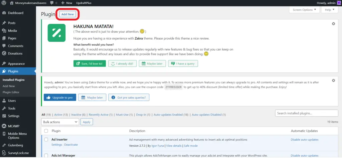Filter by Recently Active (1)
Screen dimensions: 342x158
click(101, 114)
